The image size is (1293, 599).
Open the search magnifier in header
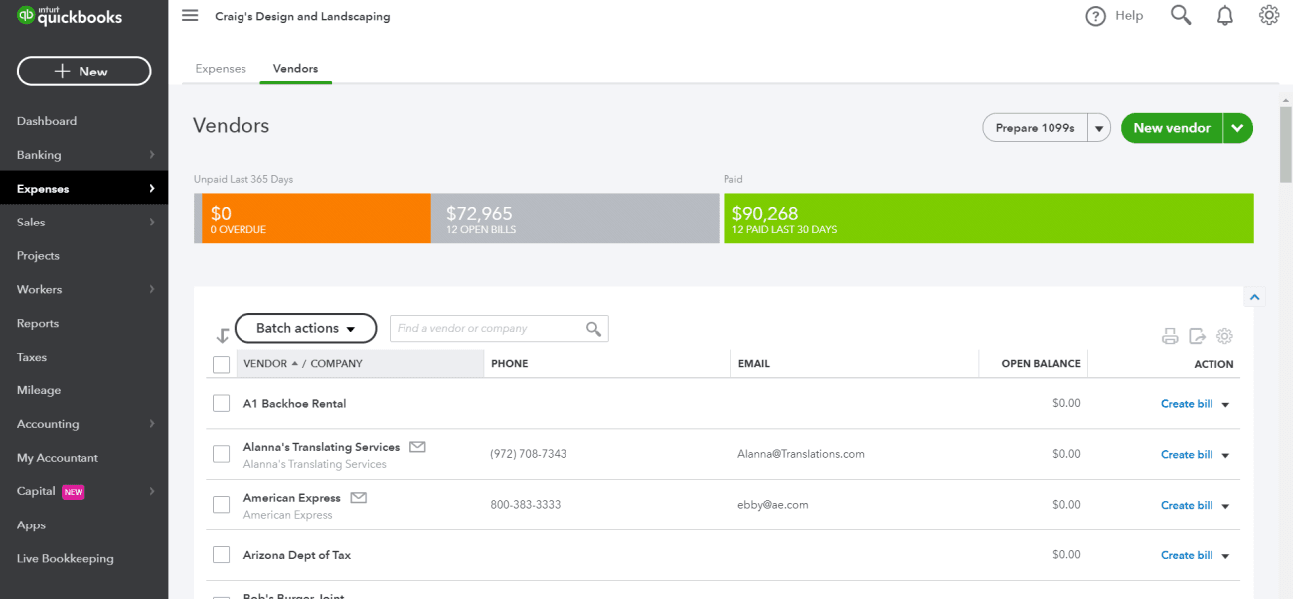point(1181,15)
